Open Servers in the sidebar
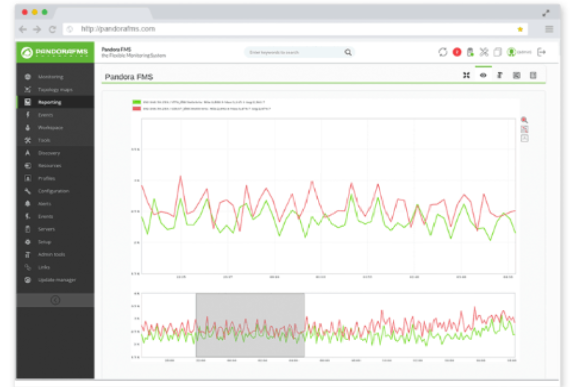 55,229
